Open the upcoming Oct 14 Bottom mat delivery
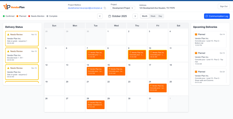 pos(210,39)
